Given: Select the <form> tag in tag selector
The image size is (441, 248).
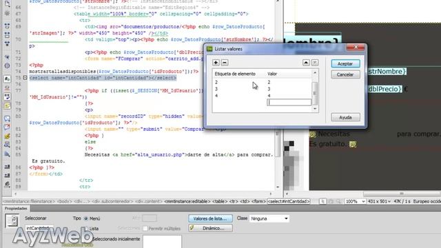Looking at the screenshot, I should [258, 201].
